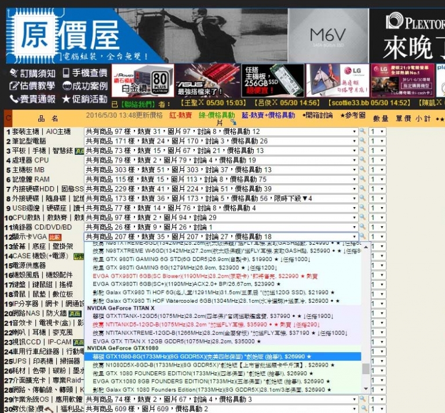Open quantity selector for 套裝主機 row

[377, 132]
